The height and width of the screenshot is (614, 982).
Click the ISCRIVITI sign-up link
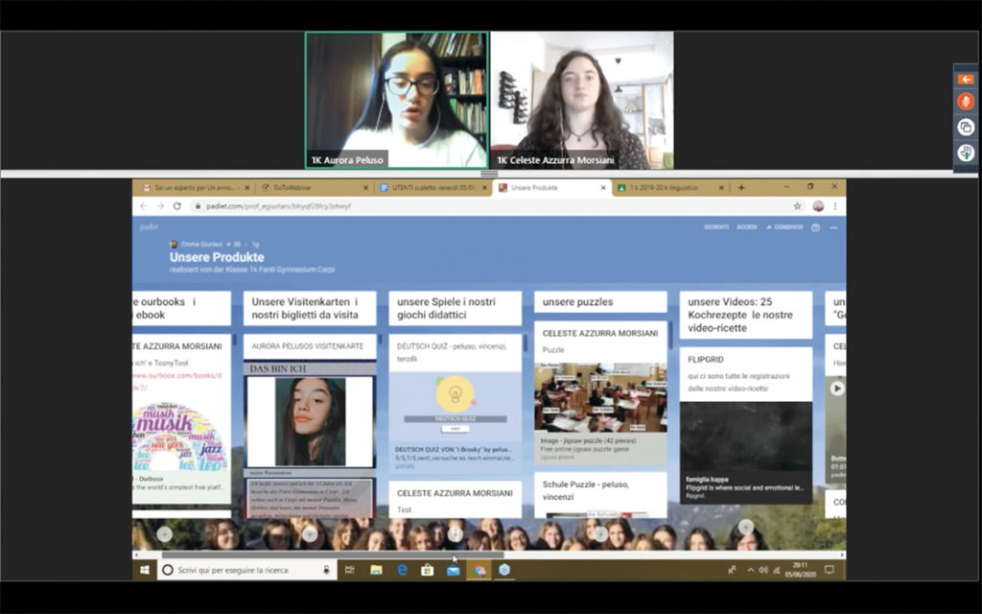click(x=715, y=226)
